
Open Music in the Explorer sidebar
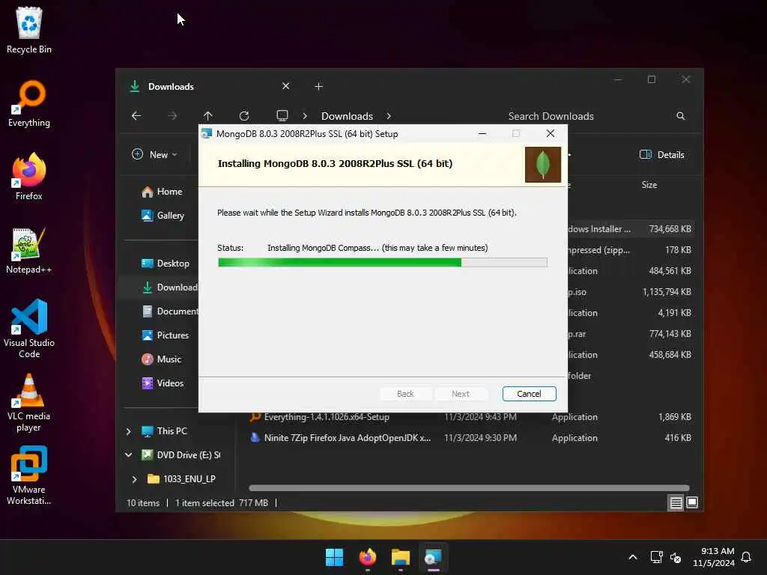(162, 359)
